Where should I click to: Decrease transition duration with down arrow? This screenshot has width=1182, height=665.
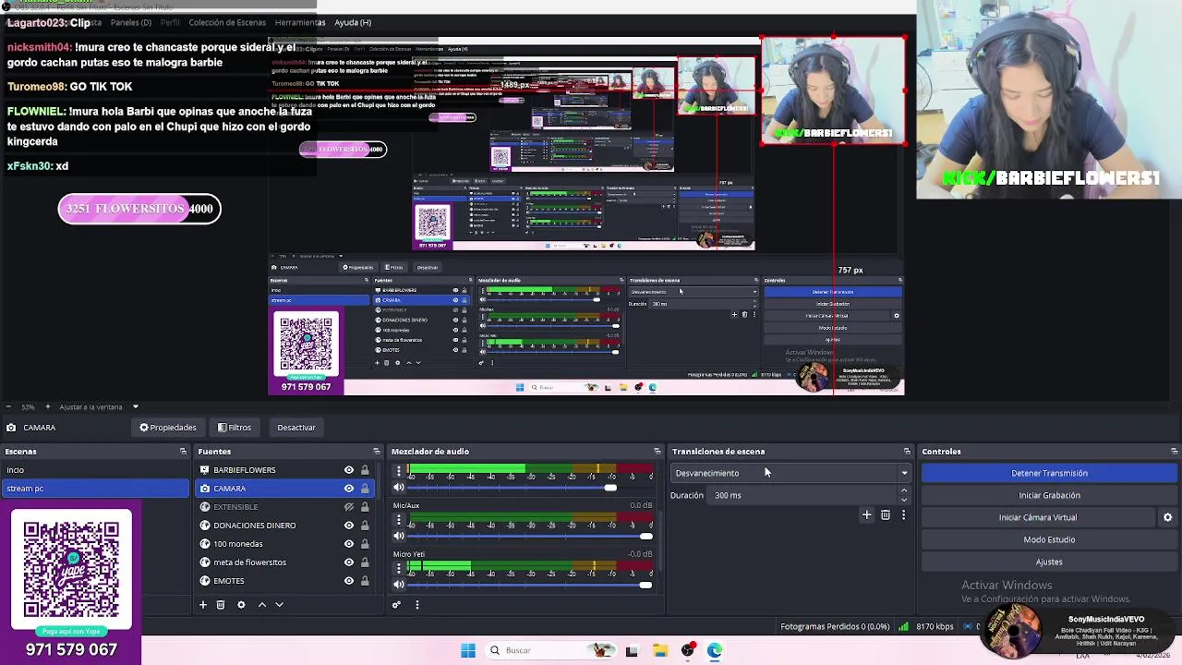tap(904, 500)
